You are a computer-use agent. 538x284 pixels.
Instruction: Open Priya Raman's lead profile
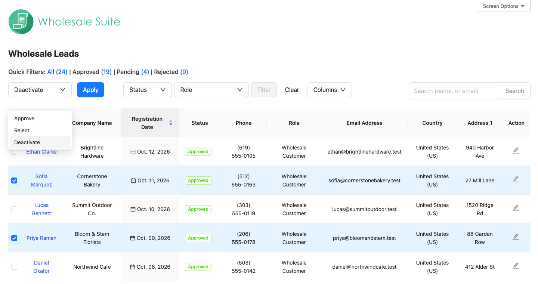[x=41, y=238]
